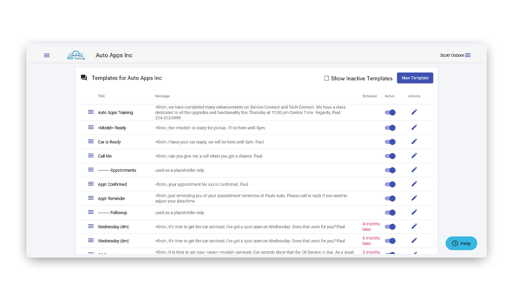Screen dimensions: 512x301
Task: Open the edit pencil for Auto Apps Training
Action: tap(414, 112)
